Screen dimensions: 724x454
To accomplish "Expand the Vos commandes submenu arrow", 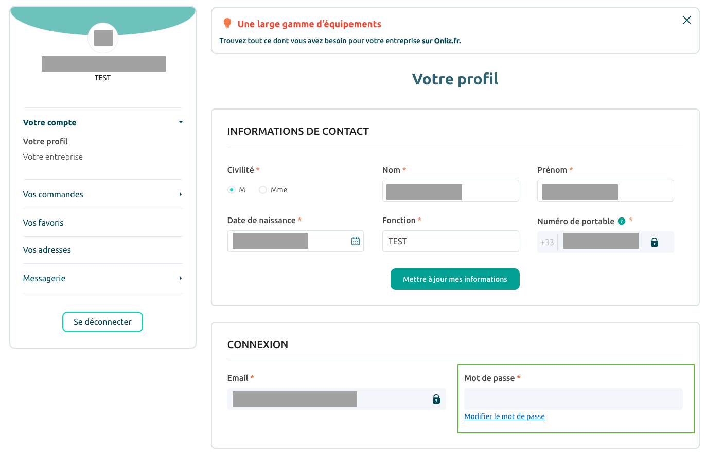I will [181, 194].
